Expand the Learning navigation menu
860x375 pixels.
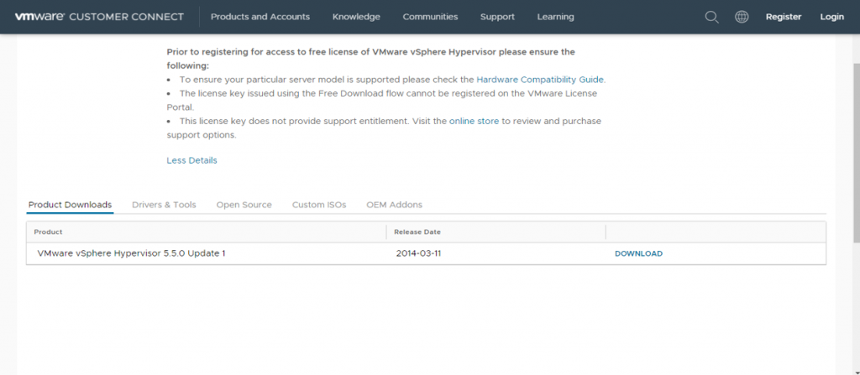[x=555, y=17]
